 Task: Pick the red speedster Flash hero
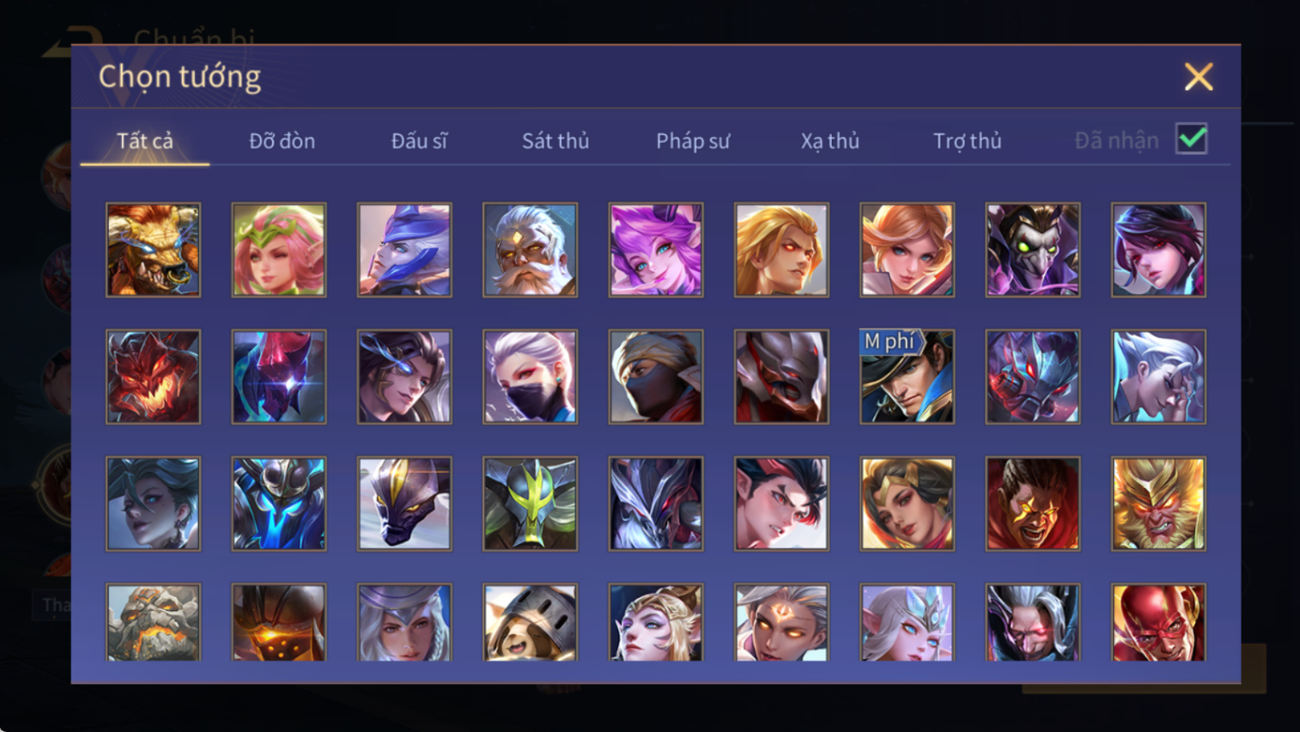(1158, 622)
